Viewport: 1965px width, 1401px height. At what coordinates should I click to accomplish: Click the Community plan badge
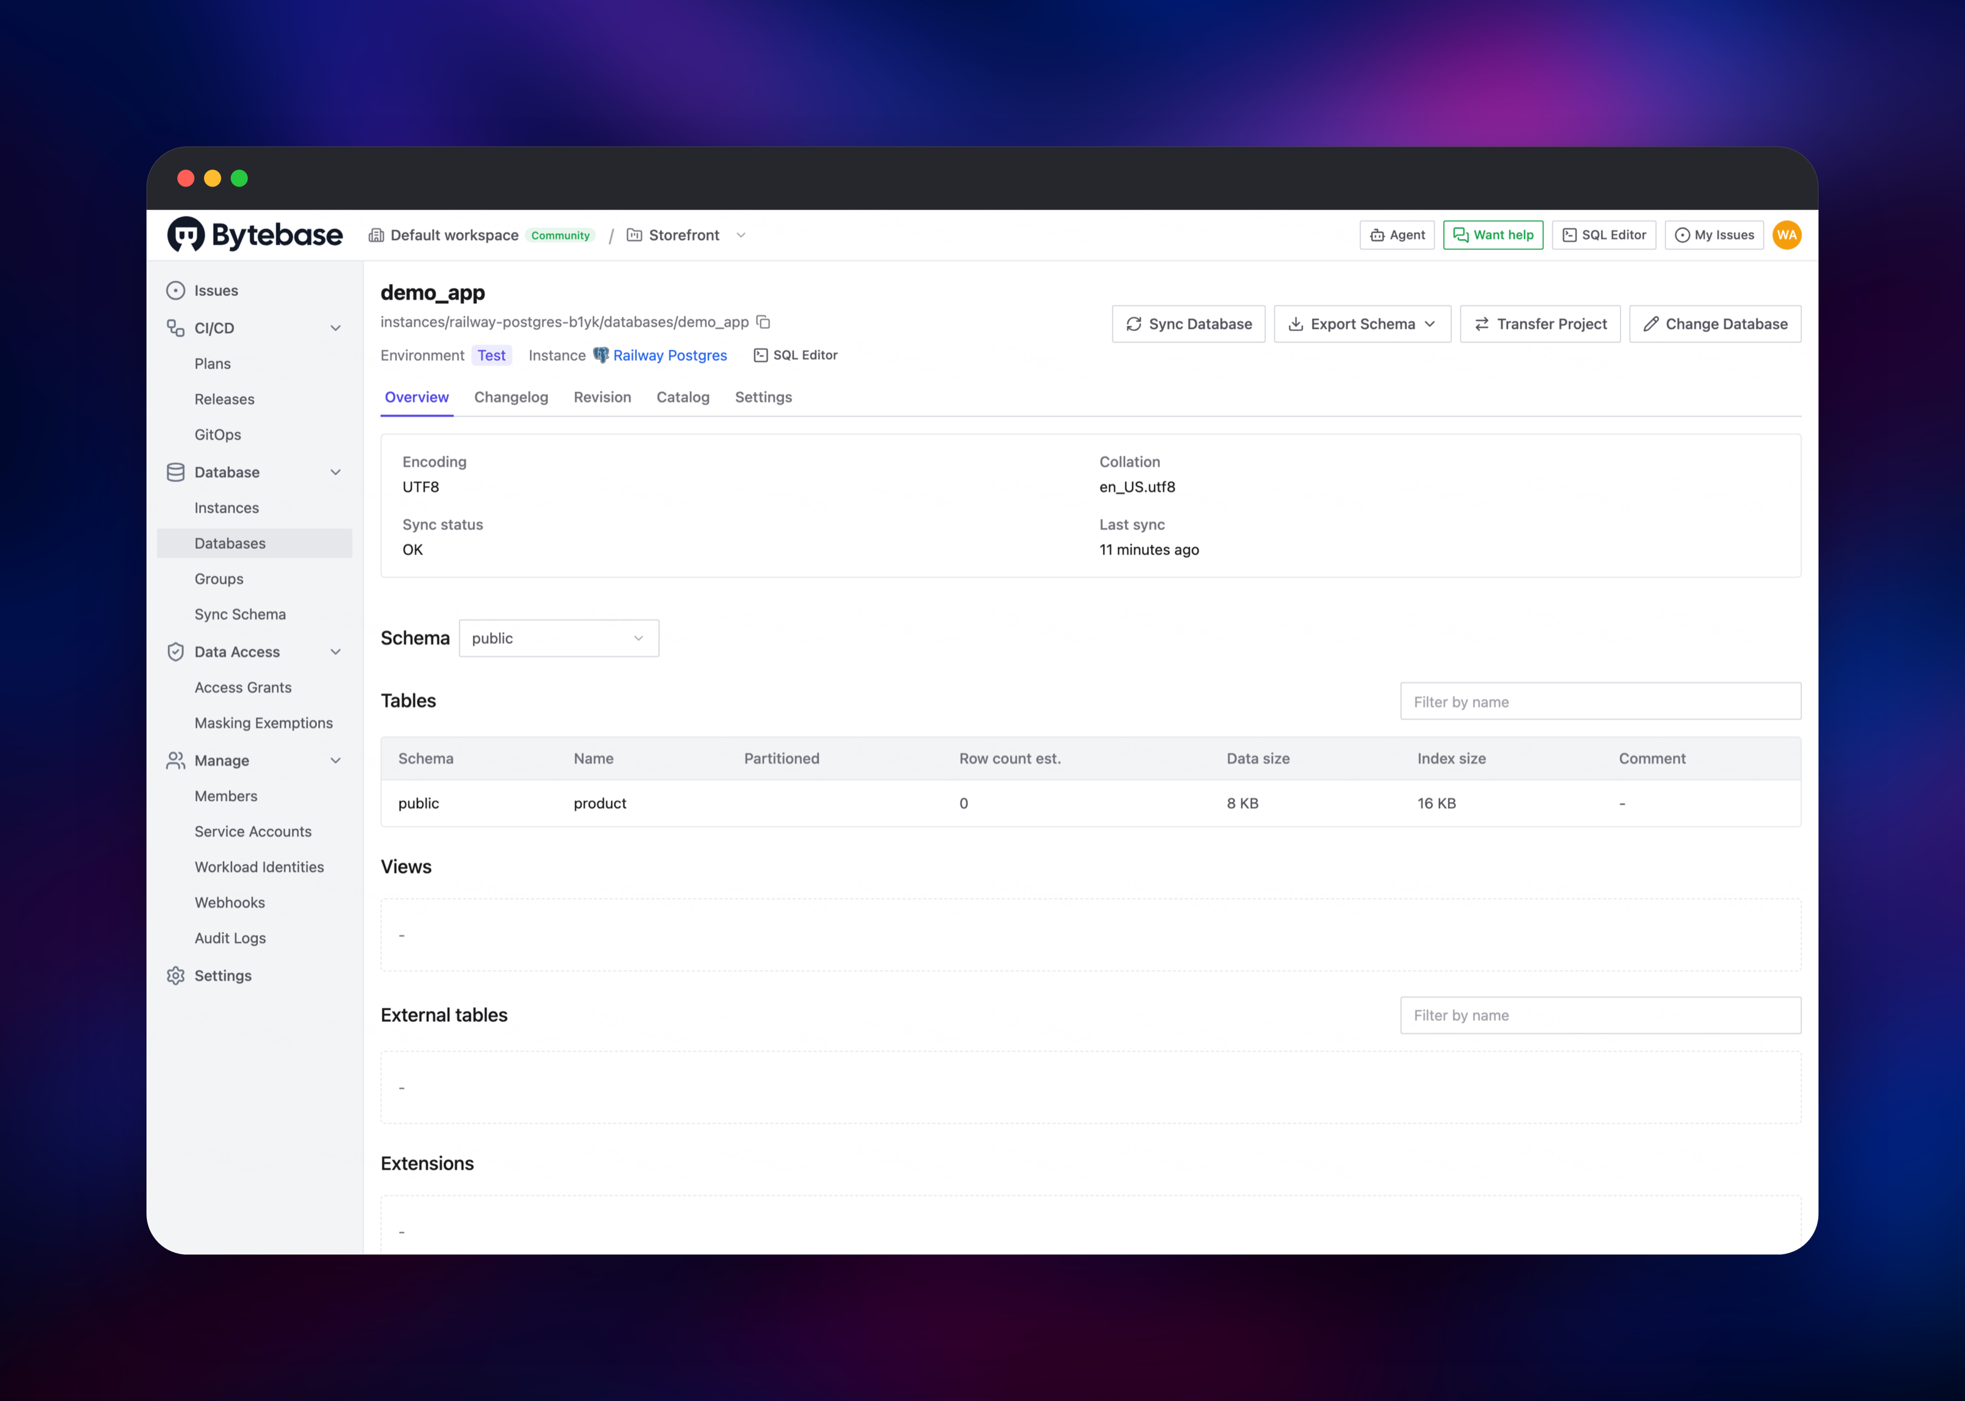pyautogui.click(x=560, y=236)
